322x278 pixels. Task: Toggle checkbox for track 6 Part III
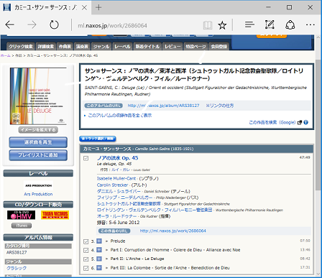click(x=86, y=268)
